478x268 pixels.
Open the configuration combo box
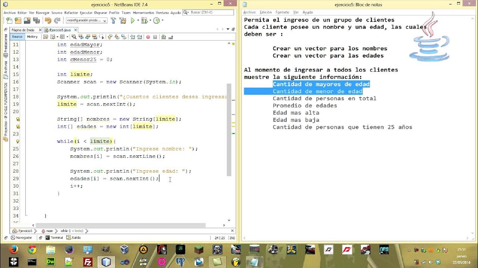[x=87, y=20]
